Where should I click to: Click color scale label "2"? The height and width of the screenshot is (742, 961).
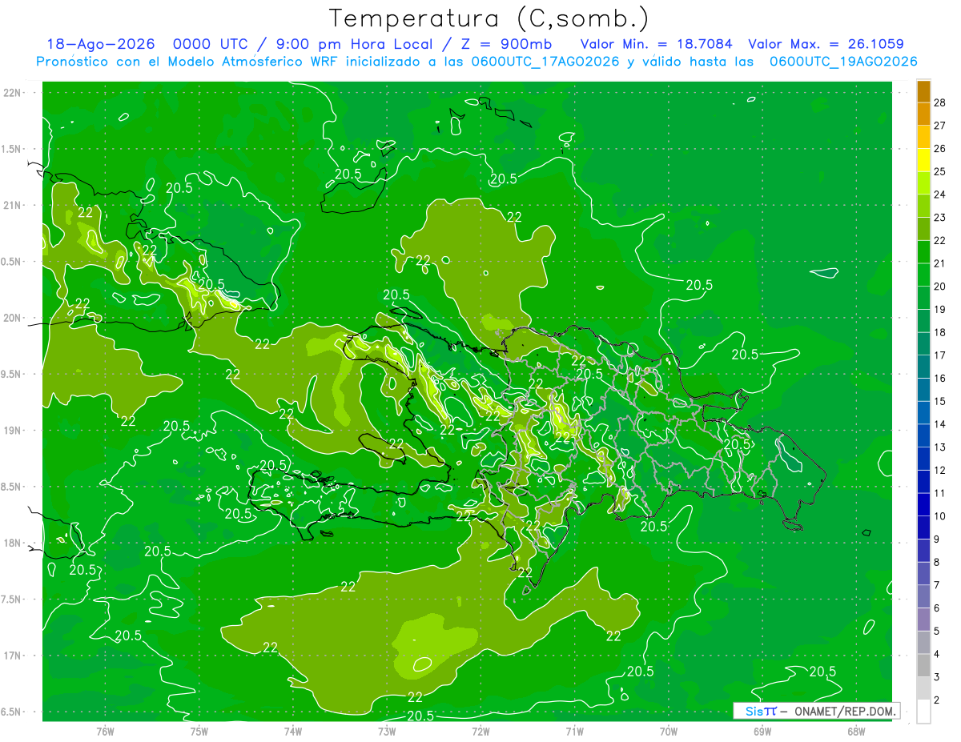tap(936, 700)
